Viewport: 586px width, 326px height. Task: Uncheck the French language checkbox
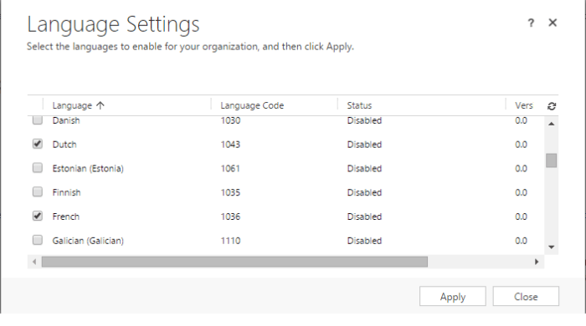[38, 216]
